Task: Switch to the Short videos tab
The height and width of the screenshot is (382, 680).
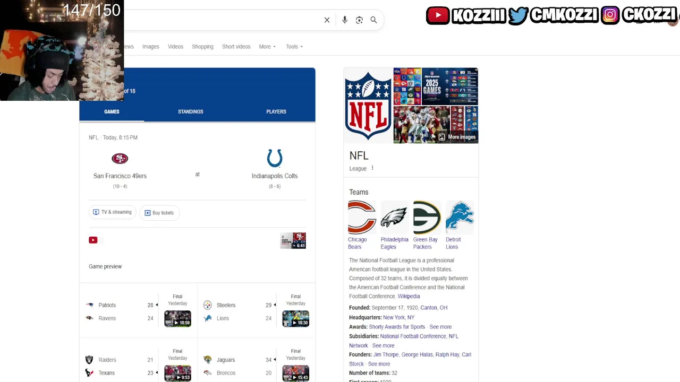Action: pos(236,47)
